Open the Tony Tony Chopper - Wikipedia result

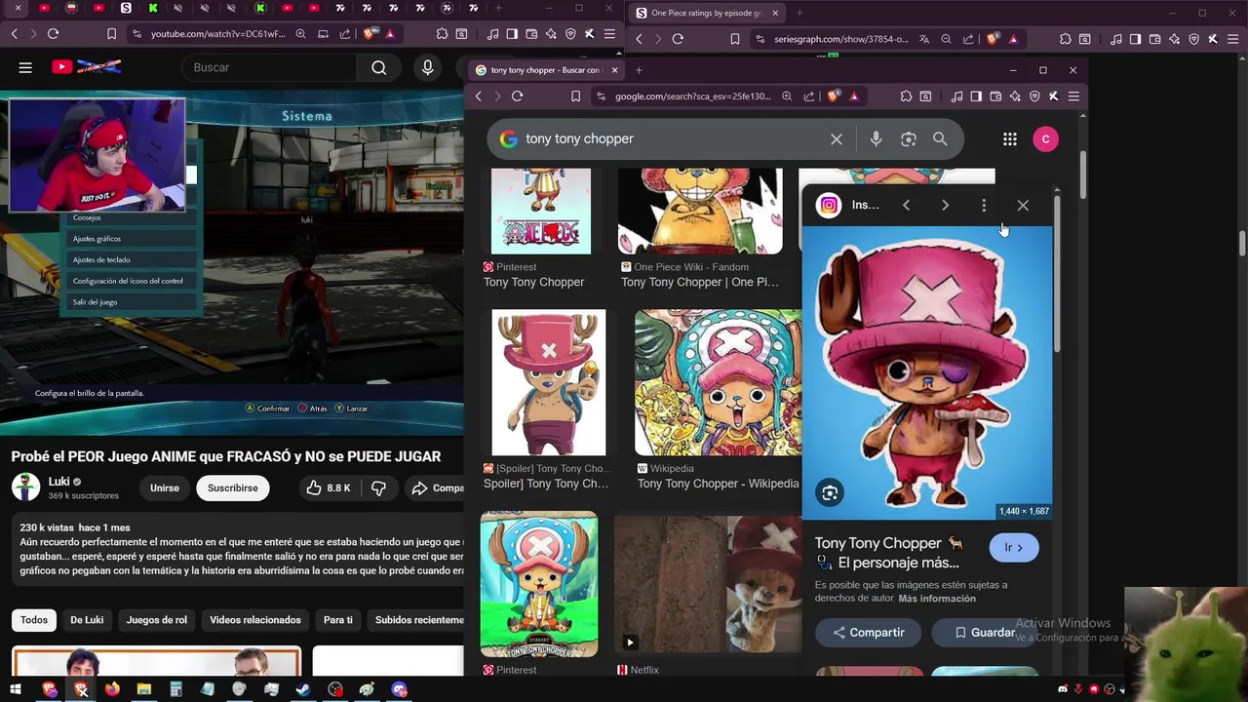click(718, 484)
